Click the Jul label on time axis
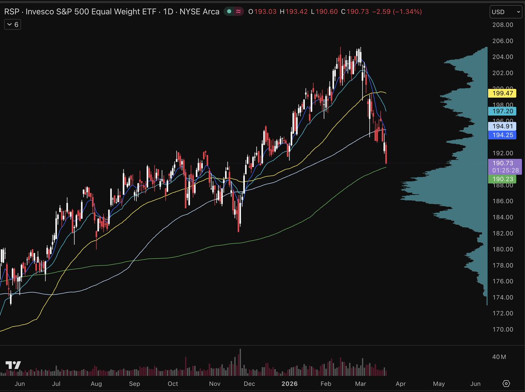The height and width of the screenshot is (392, 525). [x=56, y=384]
